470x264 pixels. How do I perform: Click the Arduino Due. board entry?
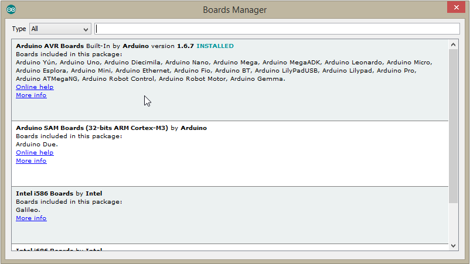[x=37, y=144]
